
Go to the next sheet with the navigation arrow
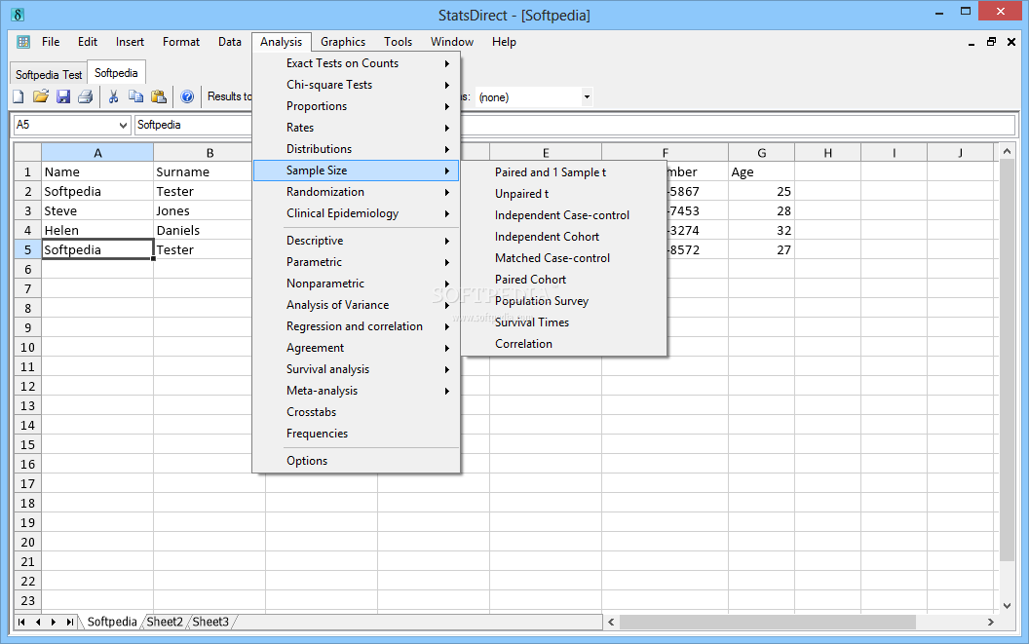click(54, 622)
